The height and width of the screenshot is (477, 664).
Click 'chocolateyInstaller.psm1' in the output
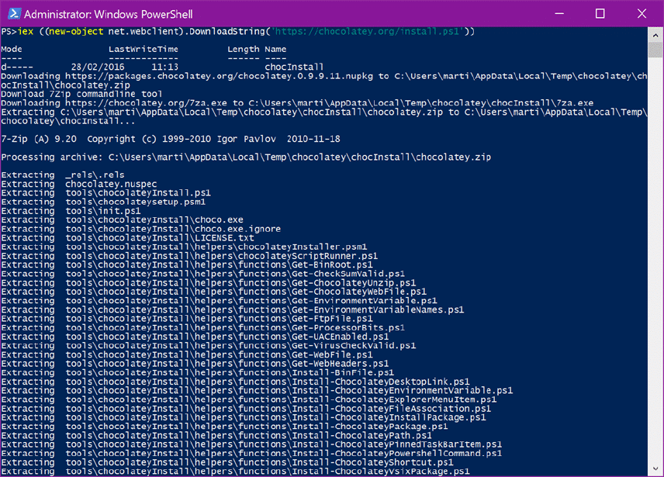(303, 247)
